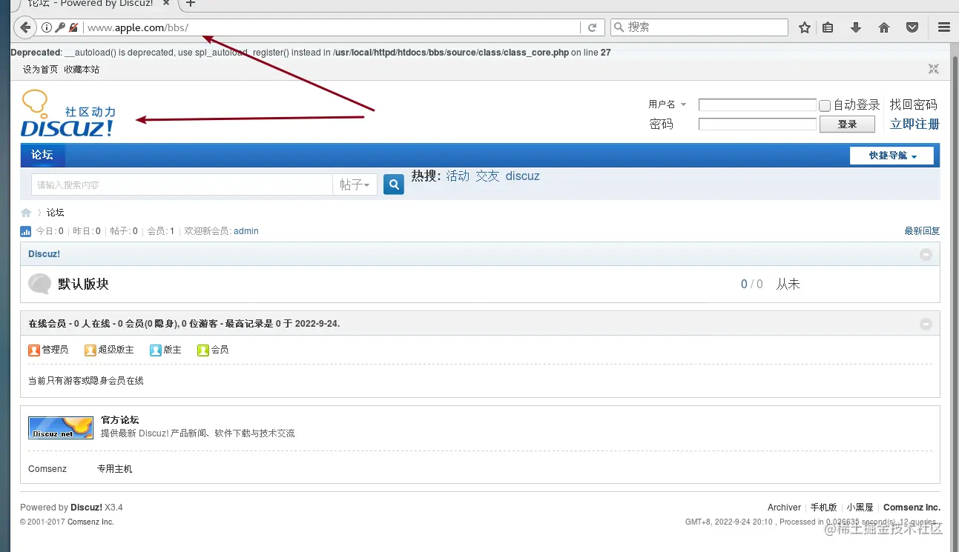959x552 pixels.
Task: Click the blocked plugin icon in address bar
Action: coord(73,27)
